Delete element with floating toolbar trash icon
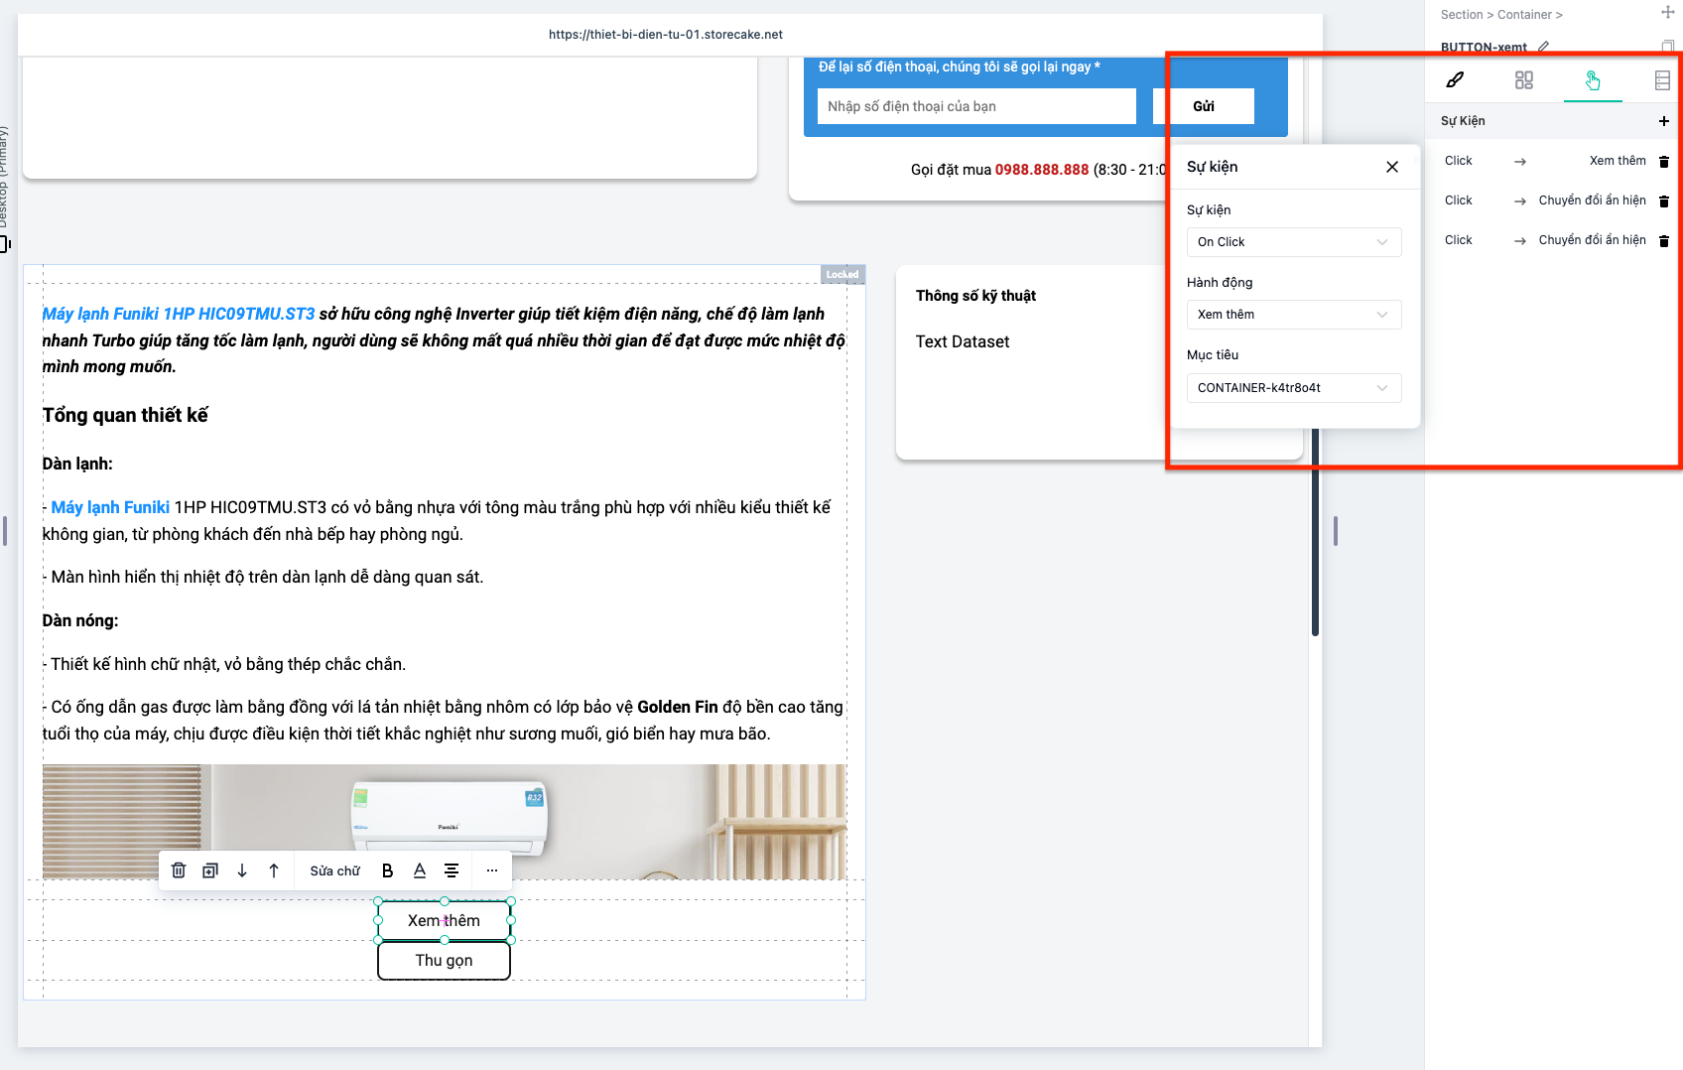Image resolution: width=1683 pixels, height=1070 pixels. (x=179, y=870)
